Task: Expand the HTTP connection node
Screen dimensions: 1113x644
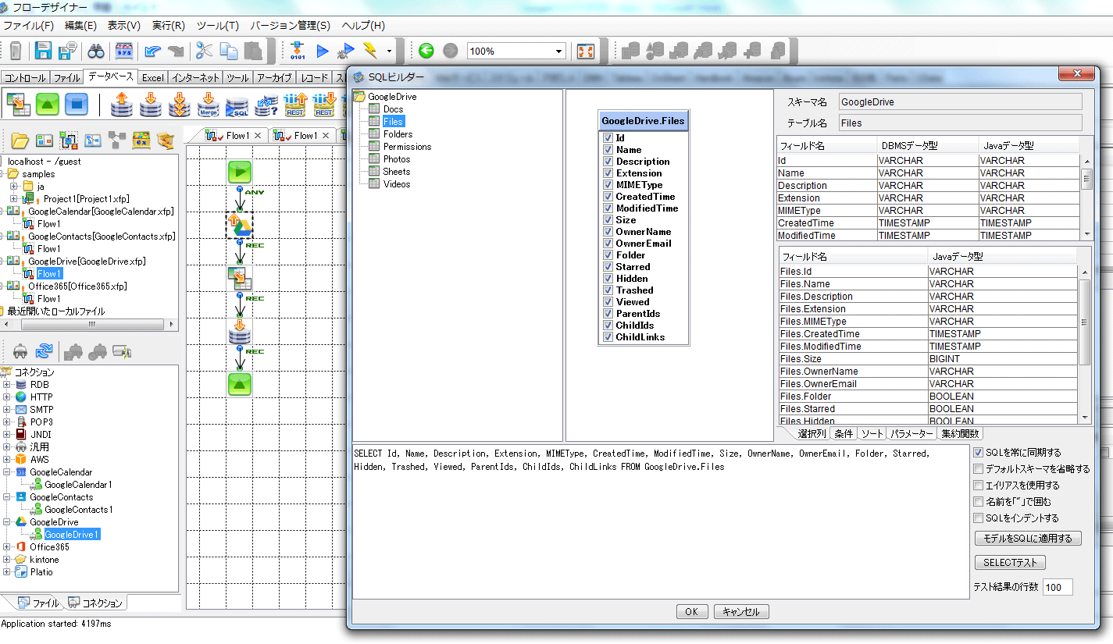Action: (x=7, y=397)
